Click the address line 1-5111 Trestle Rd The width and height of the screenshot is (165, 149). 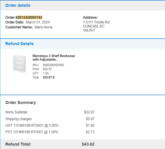(96, 22)
